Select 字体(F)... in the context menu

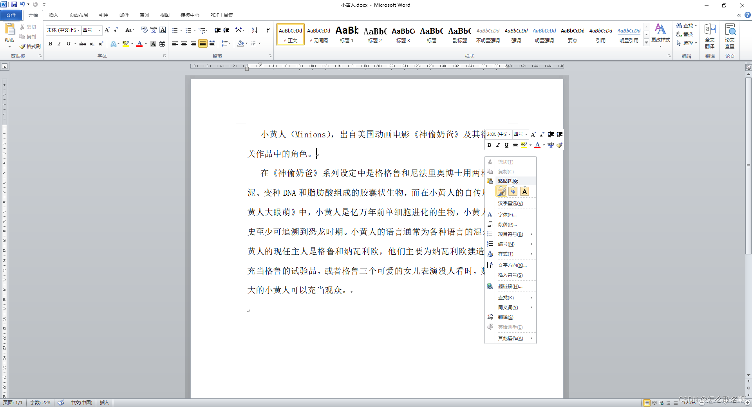click(x=510, y=215)
